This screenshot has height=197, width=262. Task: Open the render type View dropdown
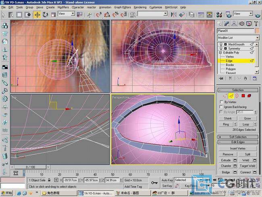pyautogui.click(x=243, y=14)
